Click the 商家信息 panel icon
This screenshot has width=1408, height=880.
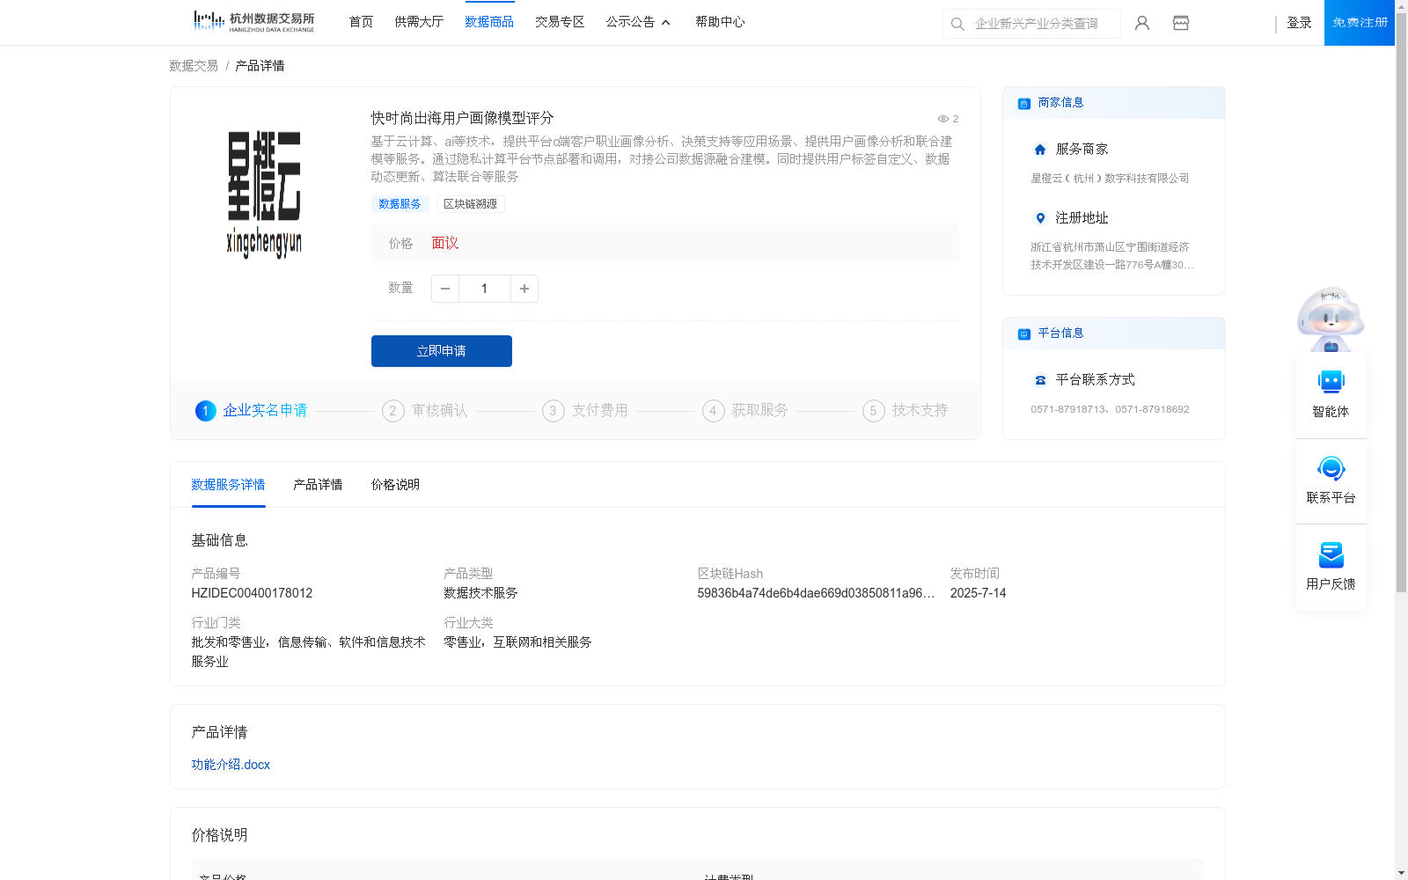point(1024,103)
